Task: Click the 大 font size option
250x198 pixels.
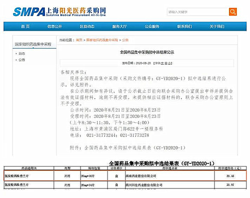Action: [x=162, y=63]
